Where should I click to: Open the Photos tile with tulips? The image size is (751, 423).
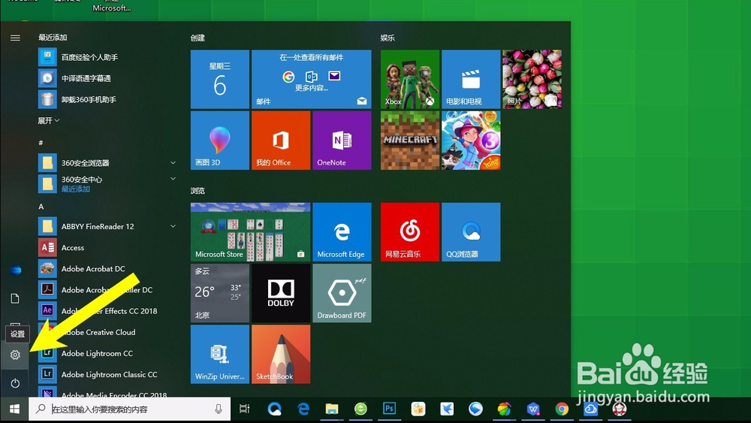[x=532, y=79]
